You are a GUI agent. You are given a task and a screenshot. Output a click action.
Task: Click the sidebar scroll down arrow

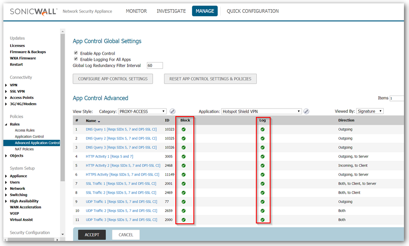pyautogui.click(x=63, y=234)
